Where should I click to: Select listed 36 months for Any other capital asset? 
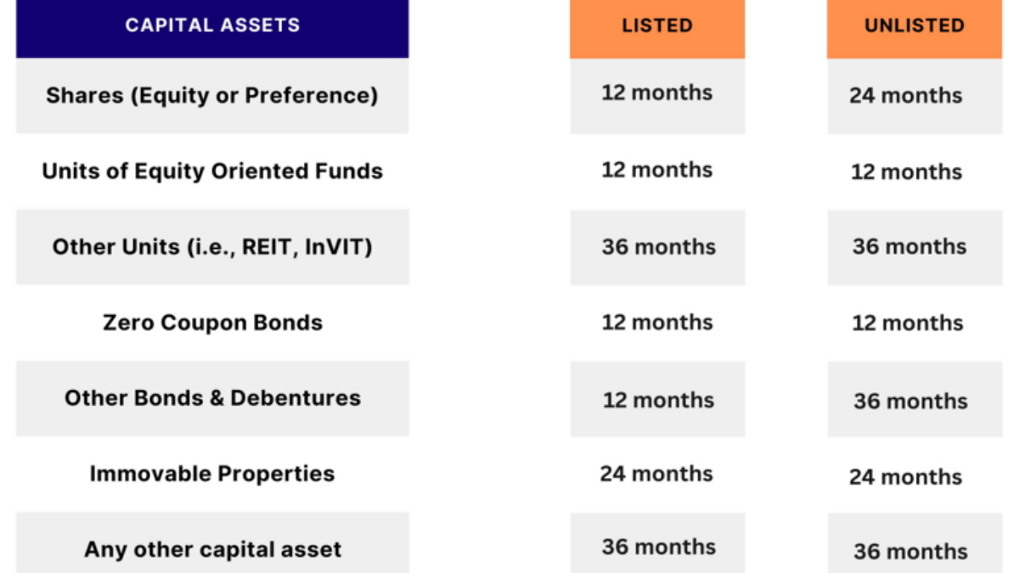pos(658,548)
